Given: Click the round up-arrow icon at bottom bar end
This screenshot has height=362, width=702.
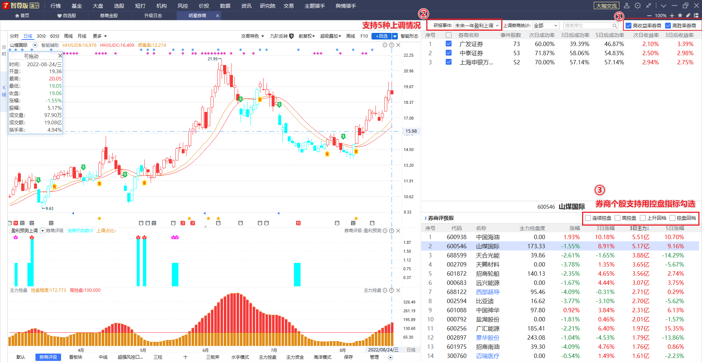Looking at the screenshot, I should click(x=390, y=358).
